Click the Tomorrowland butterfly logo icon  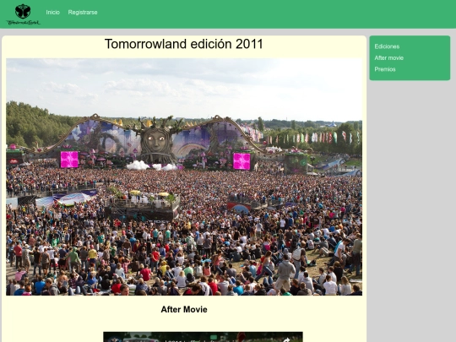coord(23,11)
